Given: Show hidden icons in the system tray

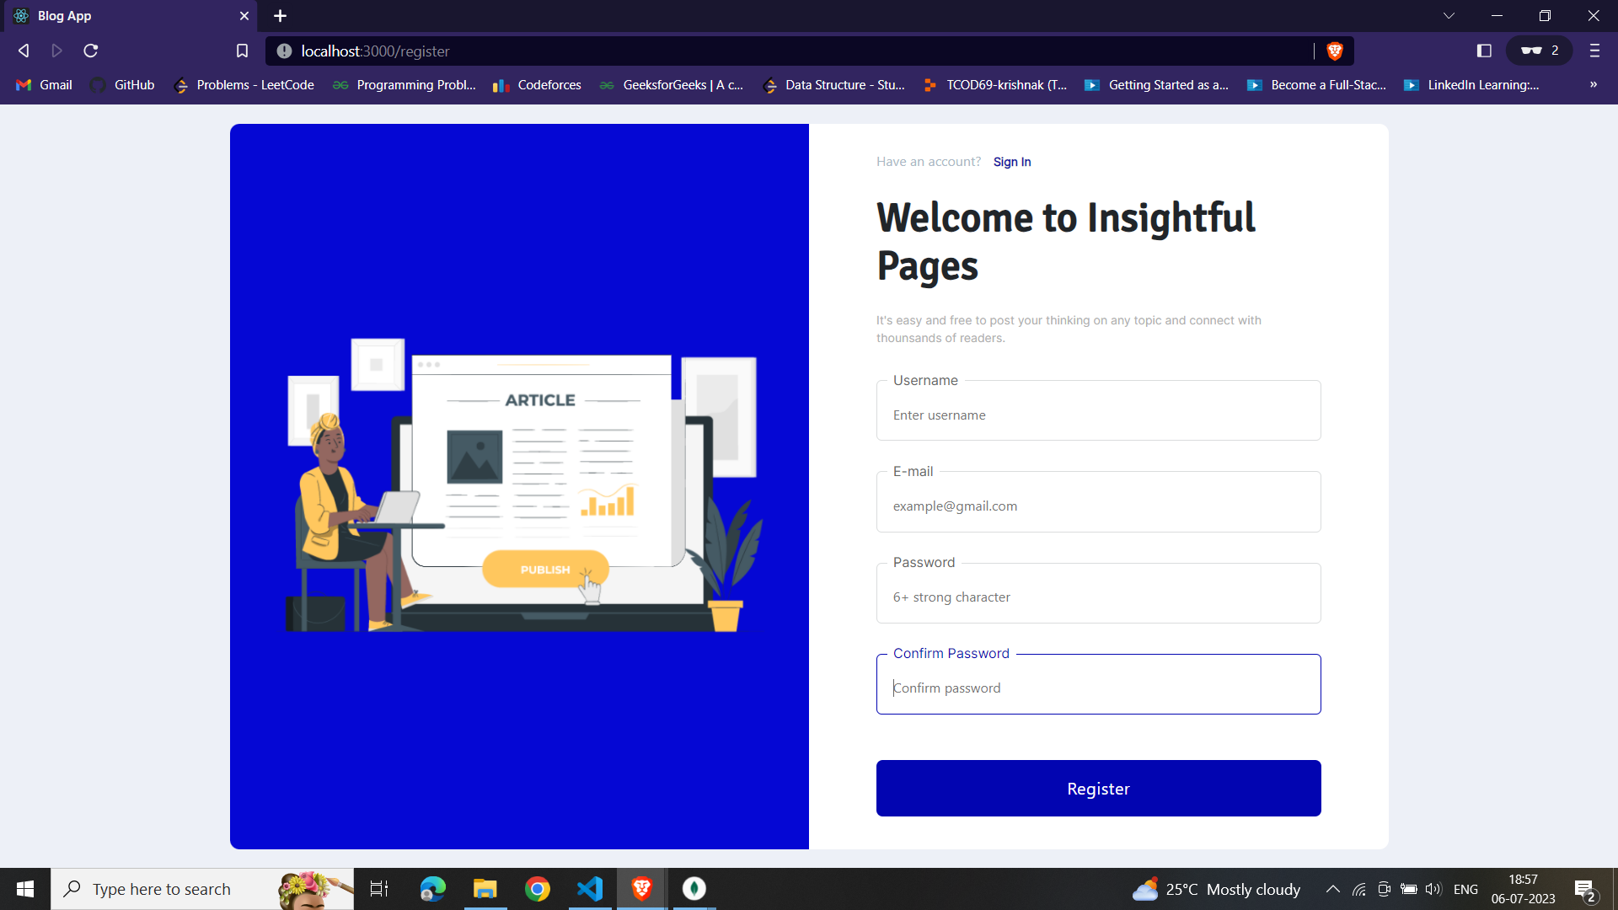Looking at the screenshot, I should tap(1334, 889).
